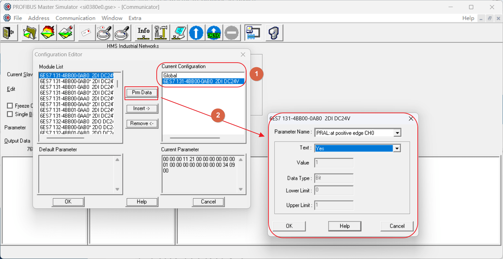503x259 pixels.
Task: Click Help in Configuration Editor
Action: [x=141, y=202]
